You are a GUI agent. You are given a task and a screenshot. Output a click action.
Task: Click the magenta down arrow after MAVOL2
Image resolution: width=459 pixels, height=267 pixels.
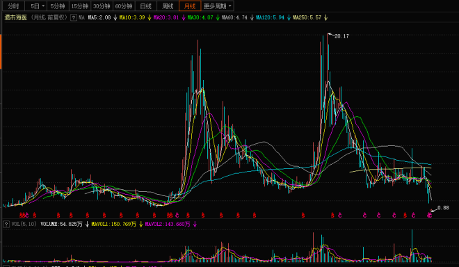click(x=195, y=225)
